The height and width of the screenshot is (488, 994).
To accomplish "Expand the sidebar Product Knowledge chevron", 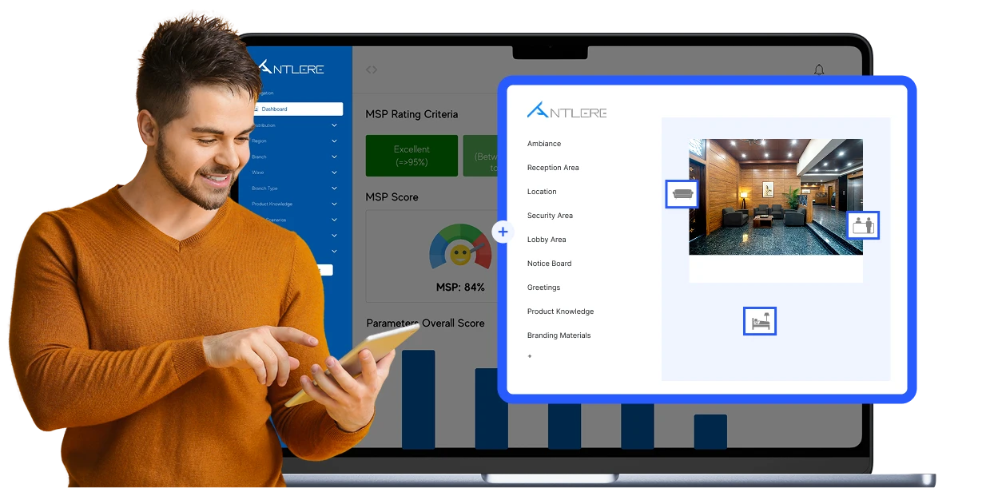I will click(334, 204).
